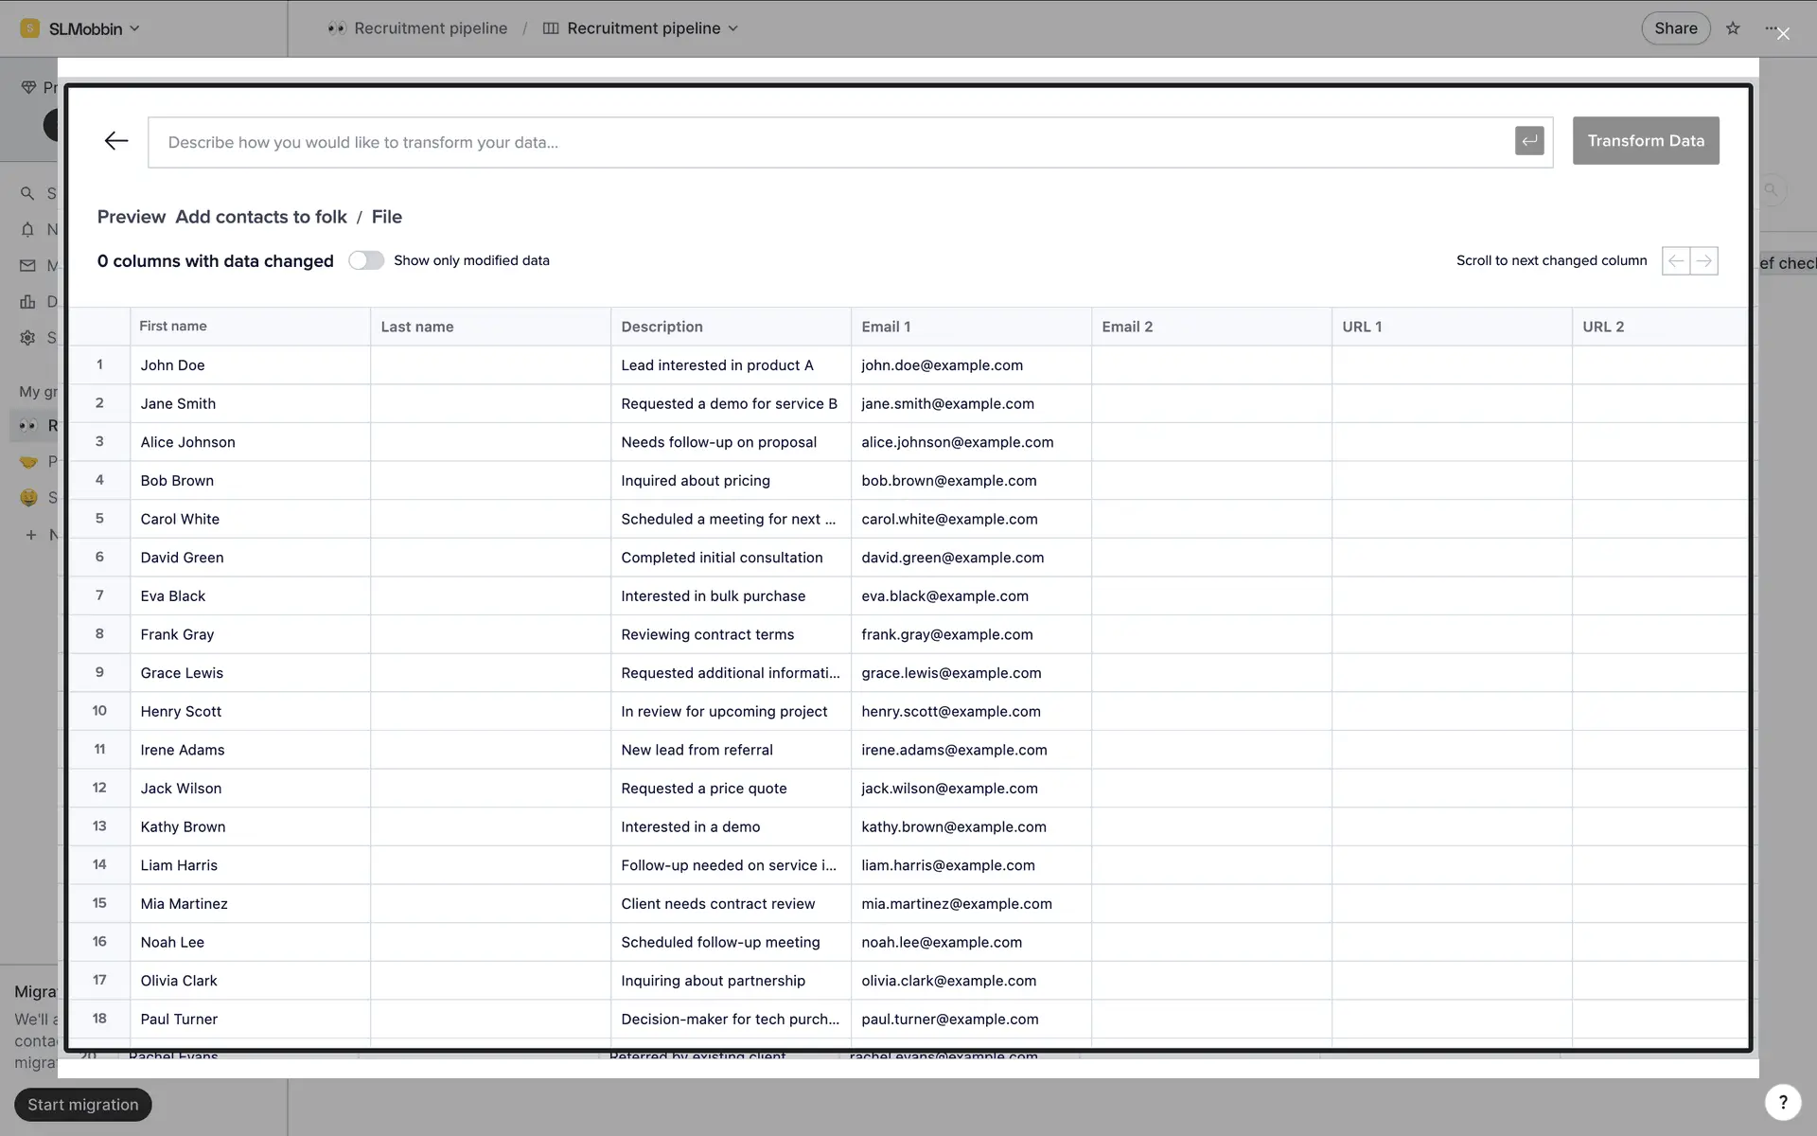
Task: Click the search icon in left sidebar
Action: pos(27,193)
